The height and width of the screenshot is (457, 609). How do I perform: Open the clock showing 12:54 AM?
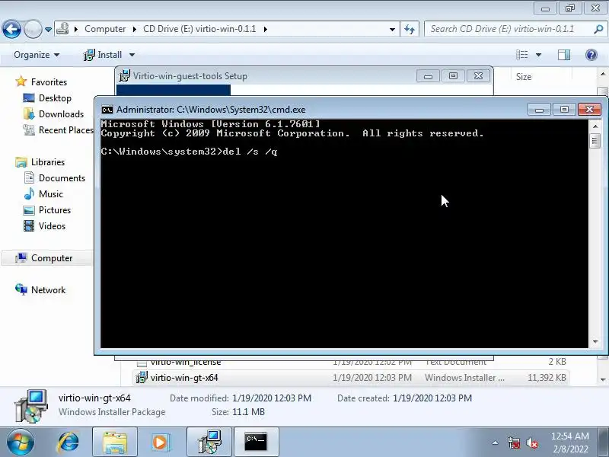point(569,443)
